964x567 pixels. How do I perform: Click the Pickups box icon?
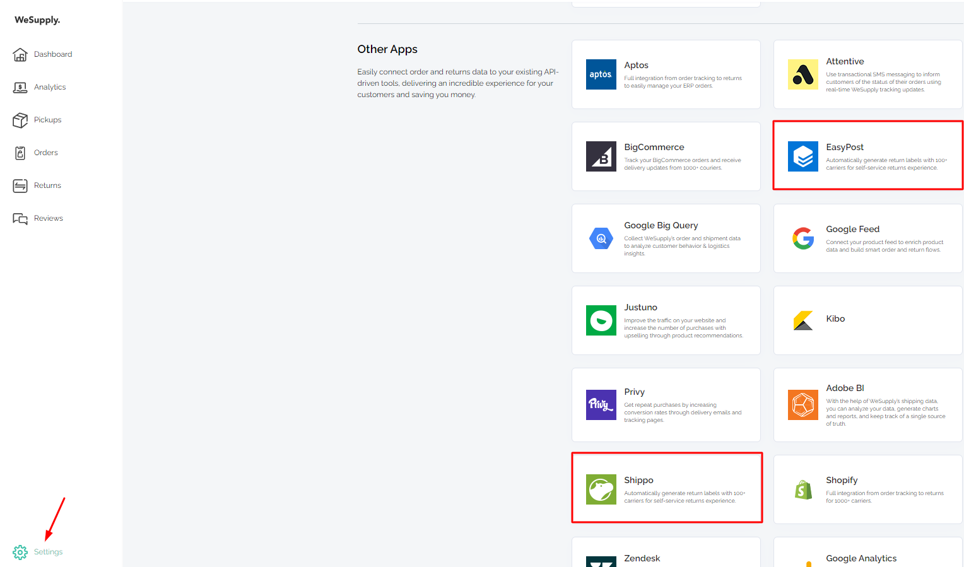pos(20,120)
